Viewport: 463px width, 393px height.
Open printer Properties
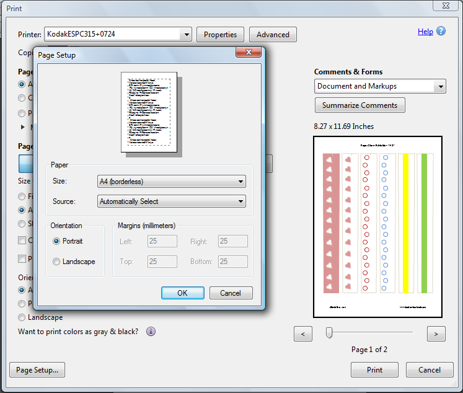220,35
